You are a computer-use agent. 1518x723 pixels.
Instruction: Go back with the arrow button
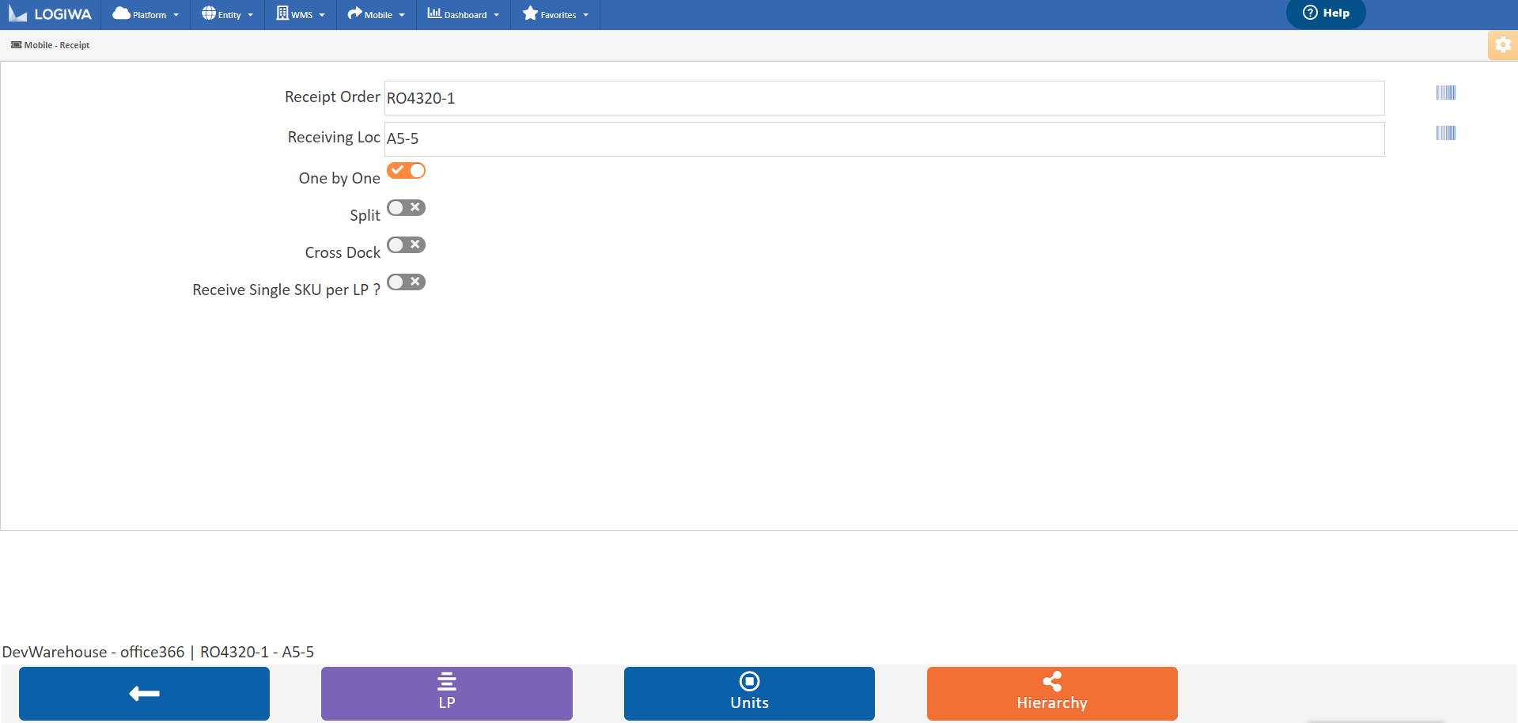click(144, 694)
